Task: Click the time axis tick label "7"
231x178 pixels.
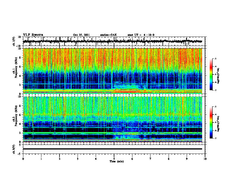Action: 150,159
